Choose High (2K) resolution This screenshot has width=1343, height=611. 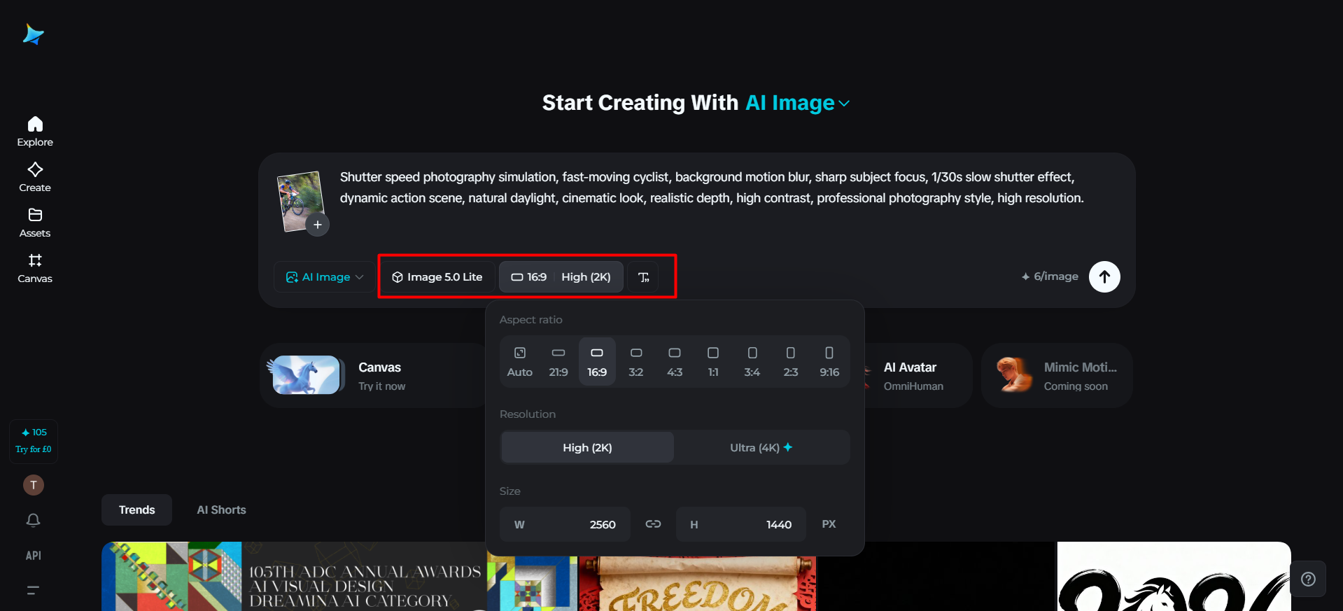pos(588,447)
